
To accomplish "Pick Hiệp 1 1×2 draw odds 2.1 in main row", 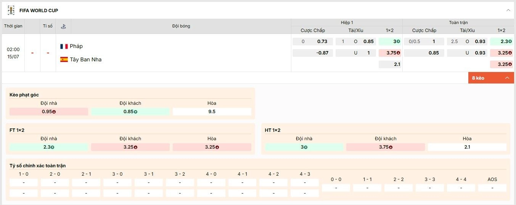I will [390, 64].
